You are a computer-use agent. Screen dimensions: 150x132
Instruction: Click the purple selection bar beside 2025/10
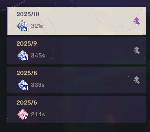[7, 21]
